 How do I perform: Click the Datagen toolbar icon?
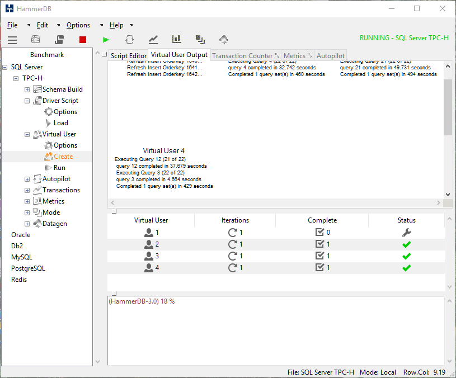click(224, 40)
